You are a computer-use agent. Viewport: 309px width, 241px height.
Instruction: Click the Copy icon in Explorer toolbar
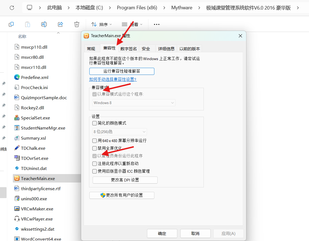[x=11, y=24]
